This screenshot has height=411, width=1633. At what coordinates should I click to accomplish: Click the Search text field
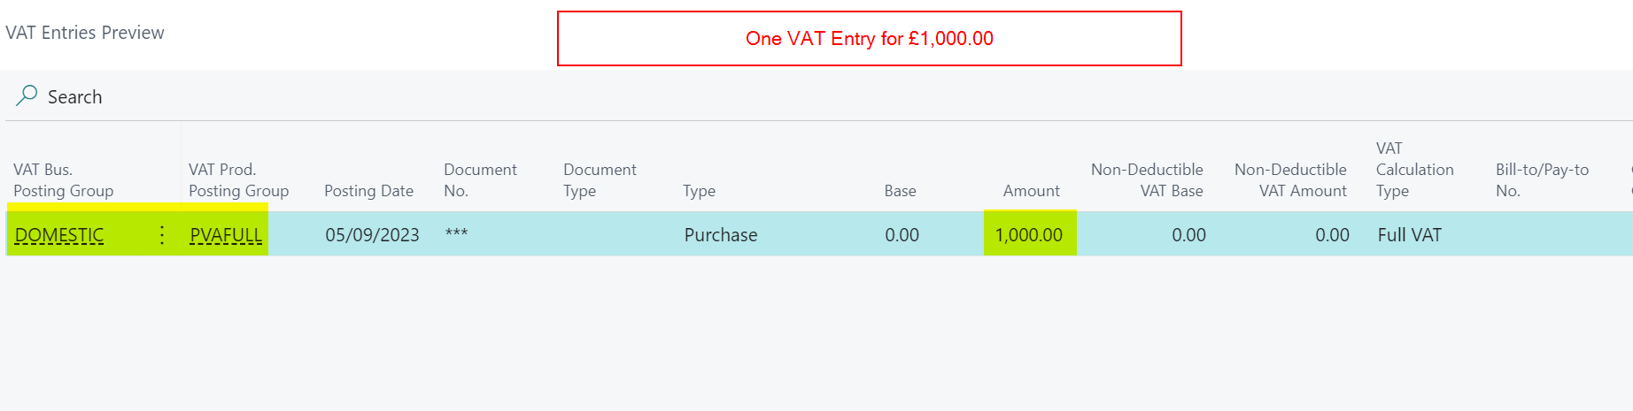coord(75,97)
